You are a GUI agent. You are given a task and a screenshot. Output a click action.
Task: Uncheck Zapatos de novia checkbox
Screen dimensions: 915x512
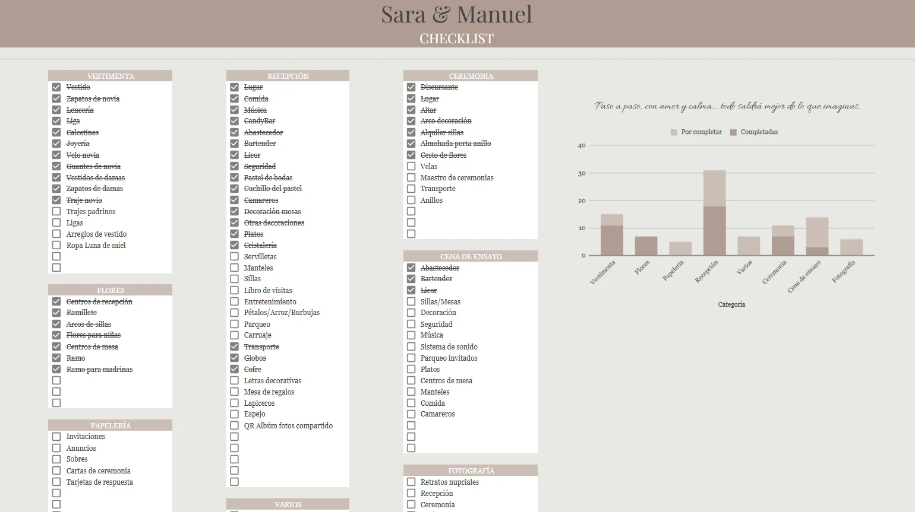tap(56, 98)
